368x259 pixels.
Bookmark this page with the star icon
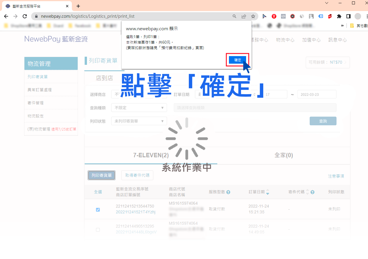253,16
